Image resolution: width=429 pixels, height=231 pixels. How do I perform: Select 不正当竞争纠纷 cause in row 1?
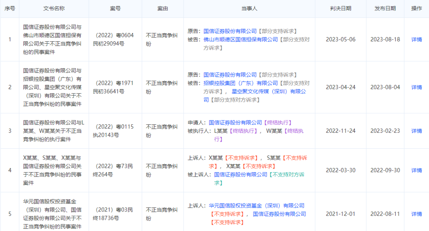(x=162, y=39)
